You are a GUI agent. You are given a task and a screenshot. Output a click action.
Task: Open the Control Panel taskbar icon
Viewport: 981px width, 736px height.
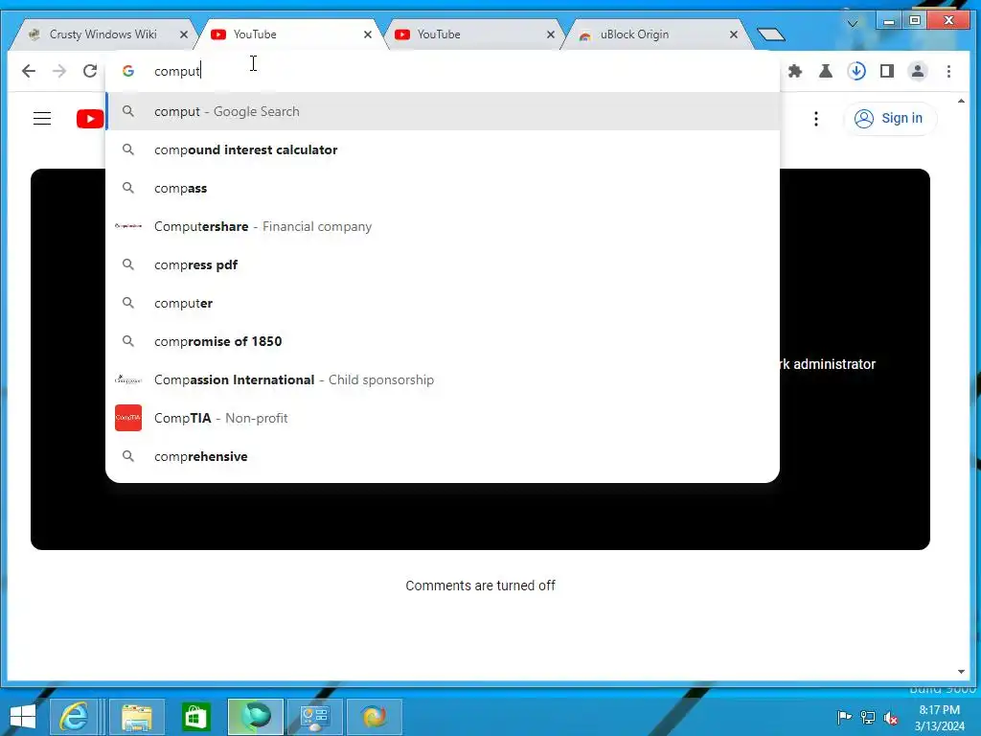point(314,717)
